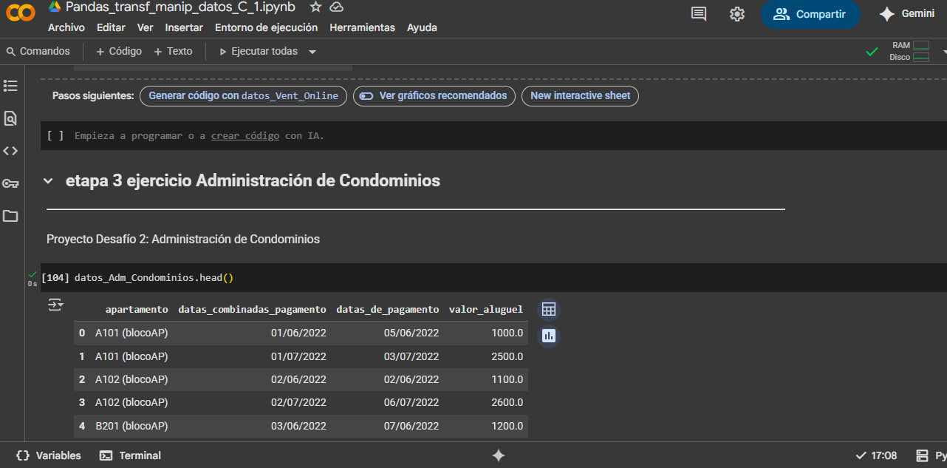Add a new Código cell
Image resolution: width=947 pixels, height=468 pixels.
pyautogui.click(x=119, y=51)
